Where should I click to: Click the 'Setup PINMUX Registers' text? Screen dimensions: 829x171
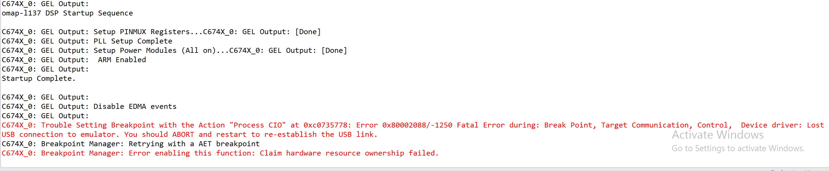pyautogui.click(x=141, y=32)
